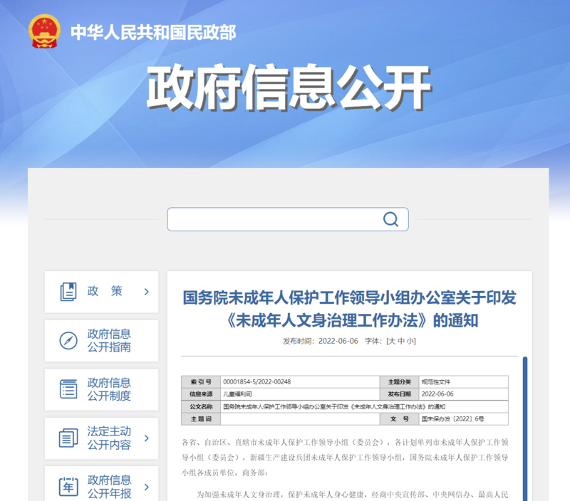Click the calendar 年 icon for 政府信息公开年报

pos(68,487)
